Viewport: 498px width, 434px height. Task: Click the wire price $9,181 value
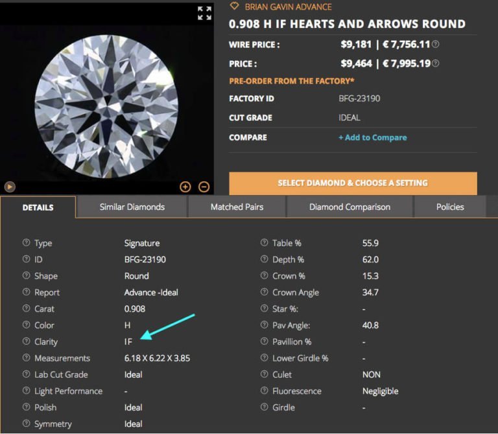(x=356, y=45)
